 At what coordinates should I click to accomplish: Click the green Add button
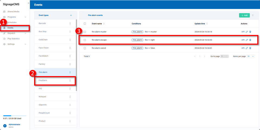click(244, 15)
